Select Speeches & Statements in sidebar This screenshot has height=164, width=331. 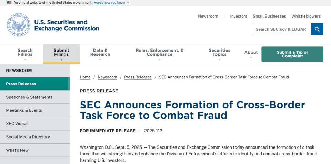[x=29, y=97]
